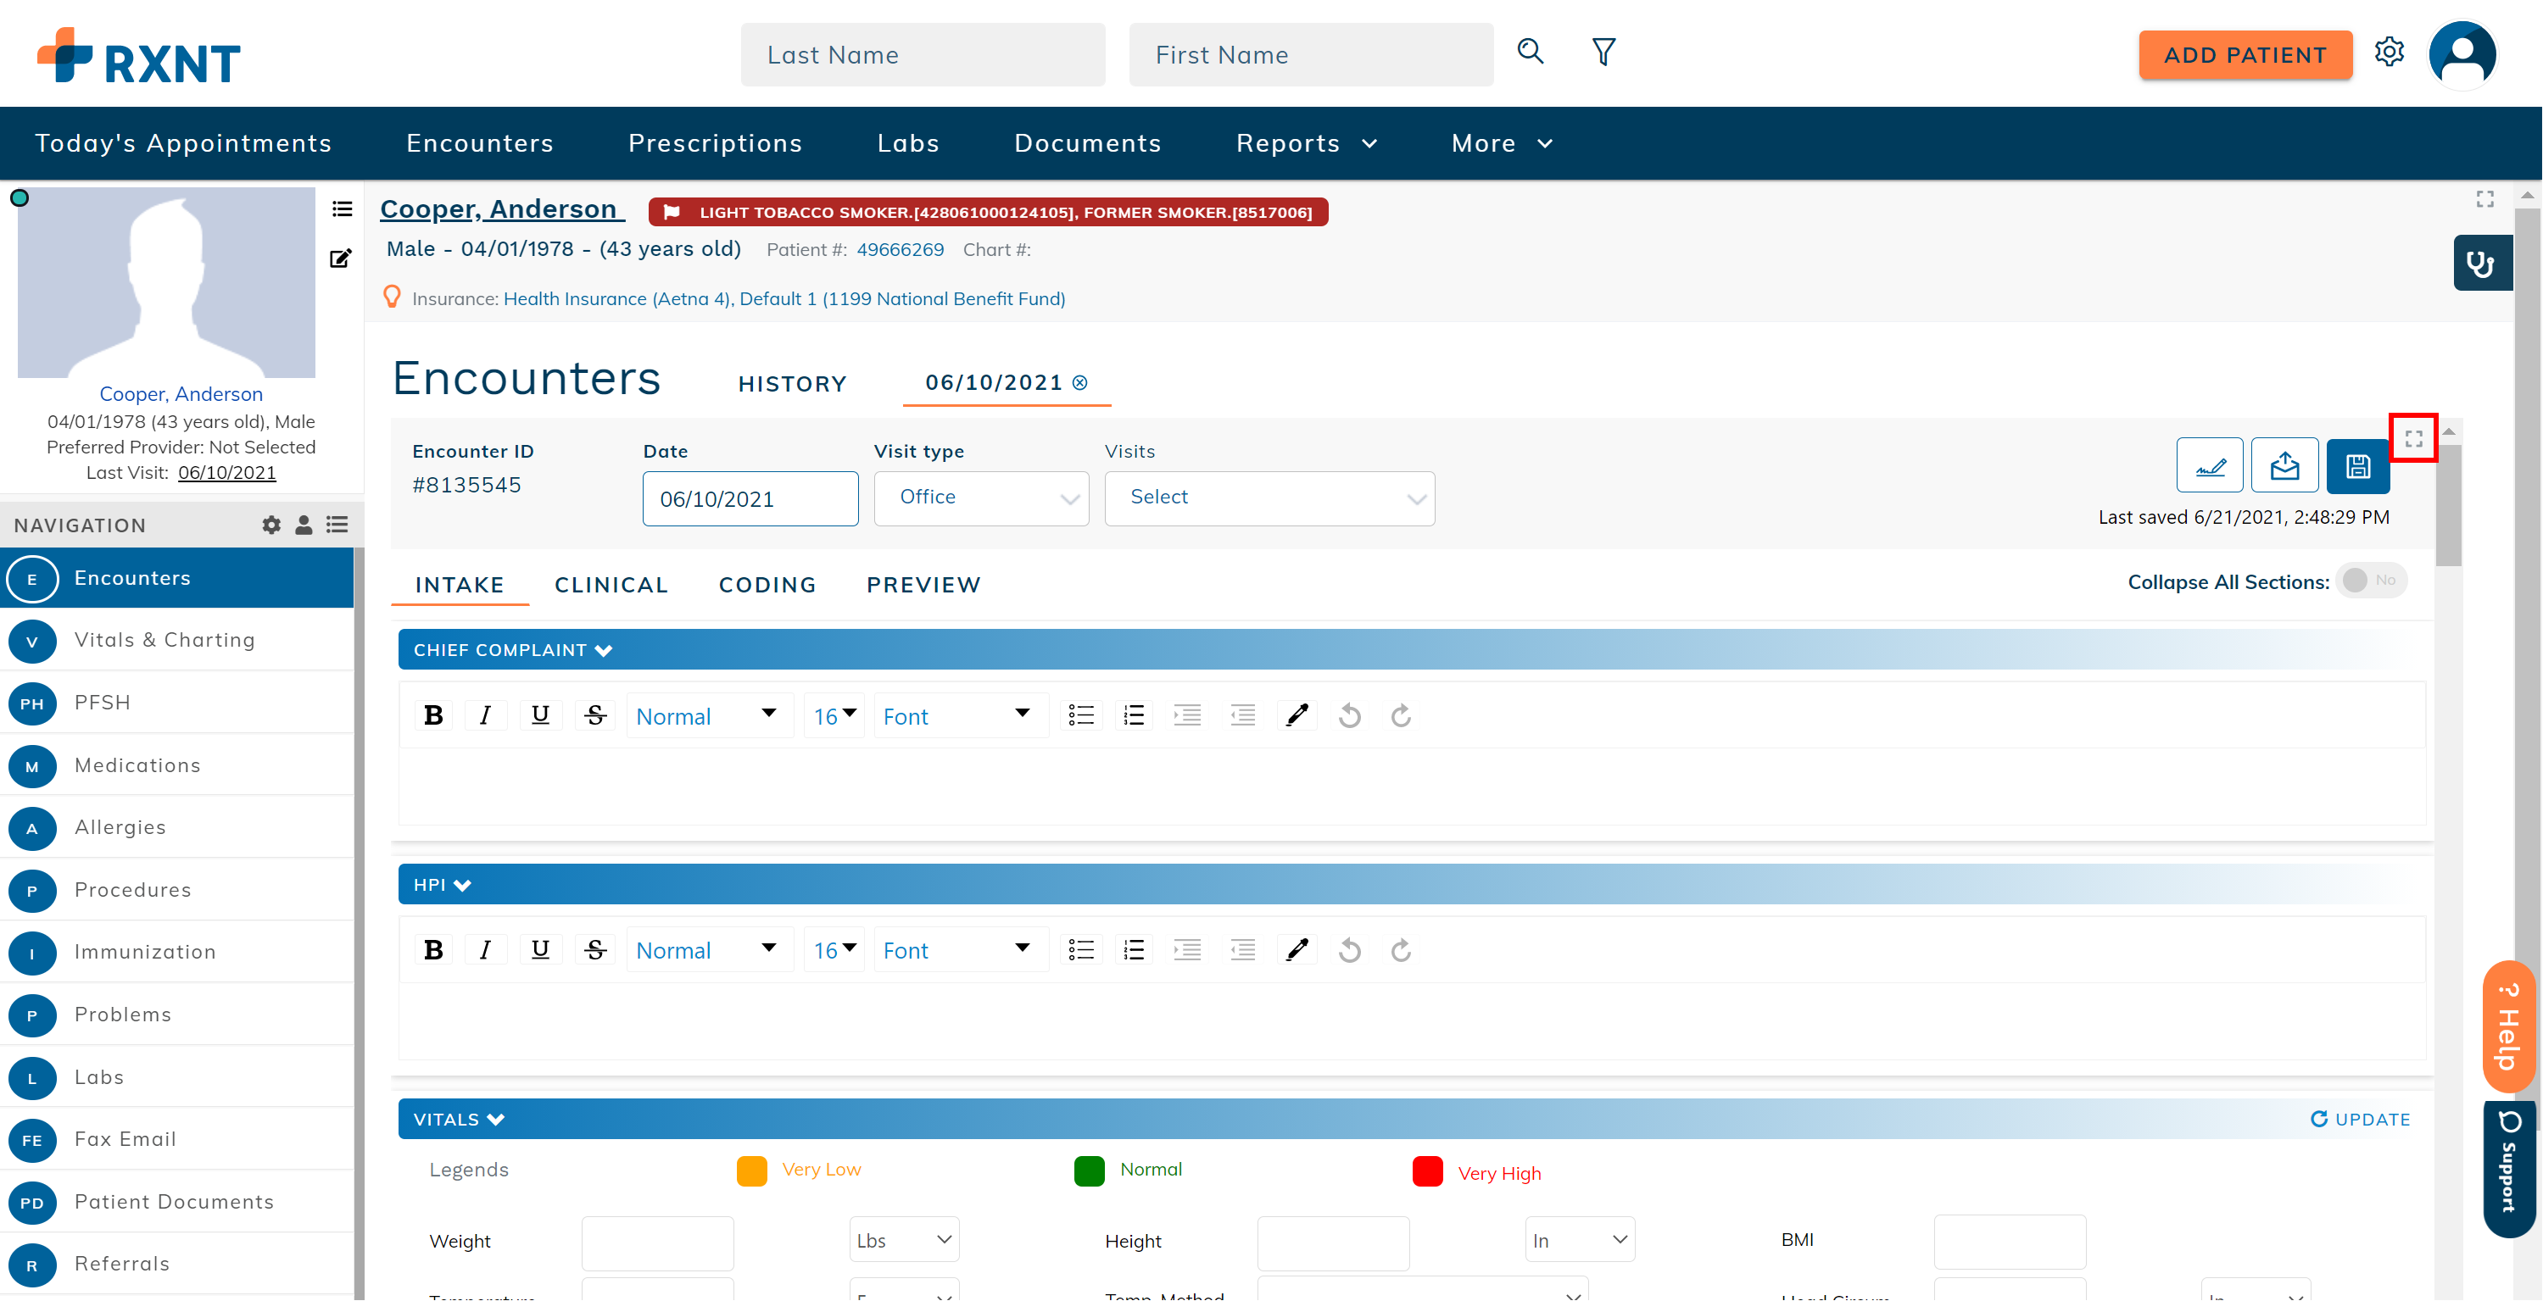
Task: Open the stethoscope side panel button
Action: (x=2482, y=263)
